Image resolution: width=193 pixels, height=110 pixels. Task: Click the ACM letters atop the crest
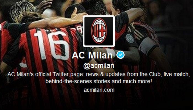click(99, 22)
